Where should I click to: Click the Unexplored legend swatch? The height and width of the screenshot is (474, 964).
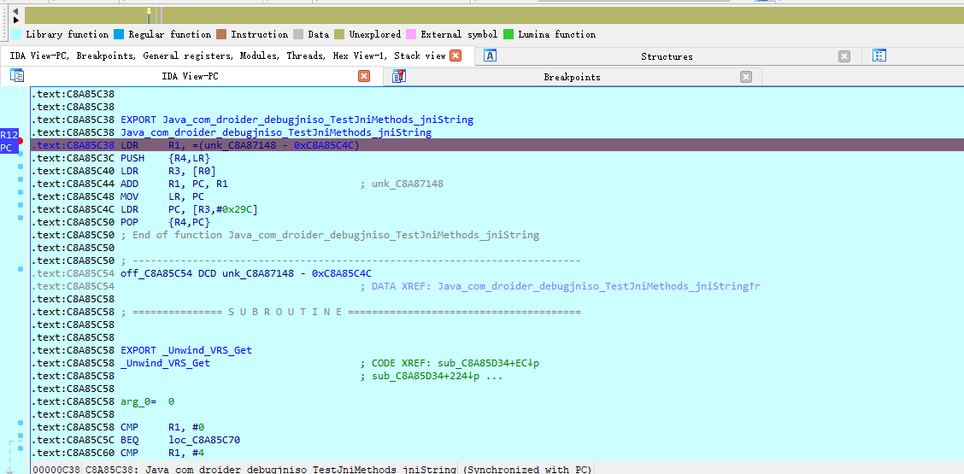click(x=339, y=34)
